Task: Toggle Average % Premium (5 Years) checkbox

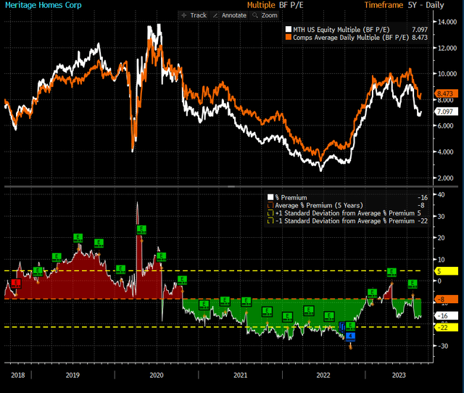Action: point(270,205)
